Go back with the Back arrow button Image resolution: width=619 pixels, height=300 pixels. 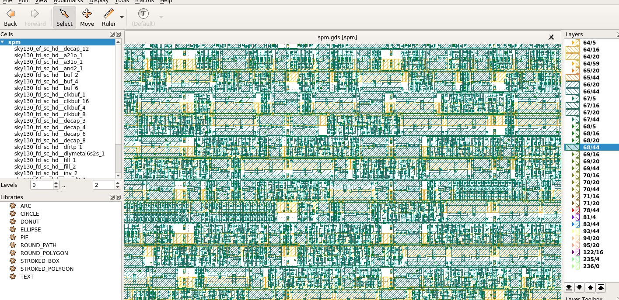pyautogui.click(x=10, y=17)
